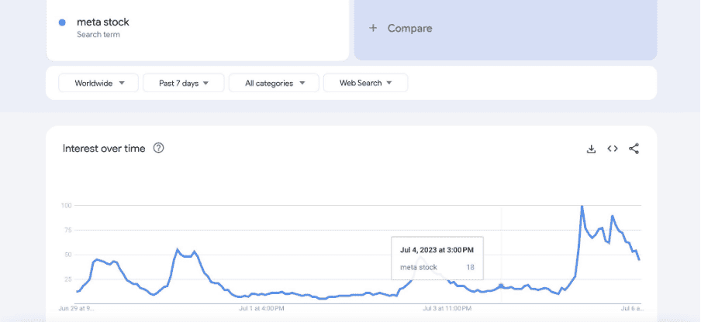This screenshot has height=322, width=701.
Task: Click the Jun 29 axis label
Action: [77, 308]
